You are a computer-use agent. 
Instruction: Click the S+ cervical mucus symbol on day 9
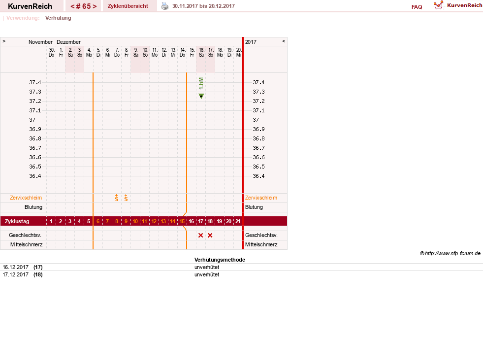[x=126, y=198]
